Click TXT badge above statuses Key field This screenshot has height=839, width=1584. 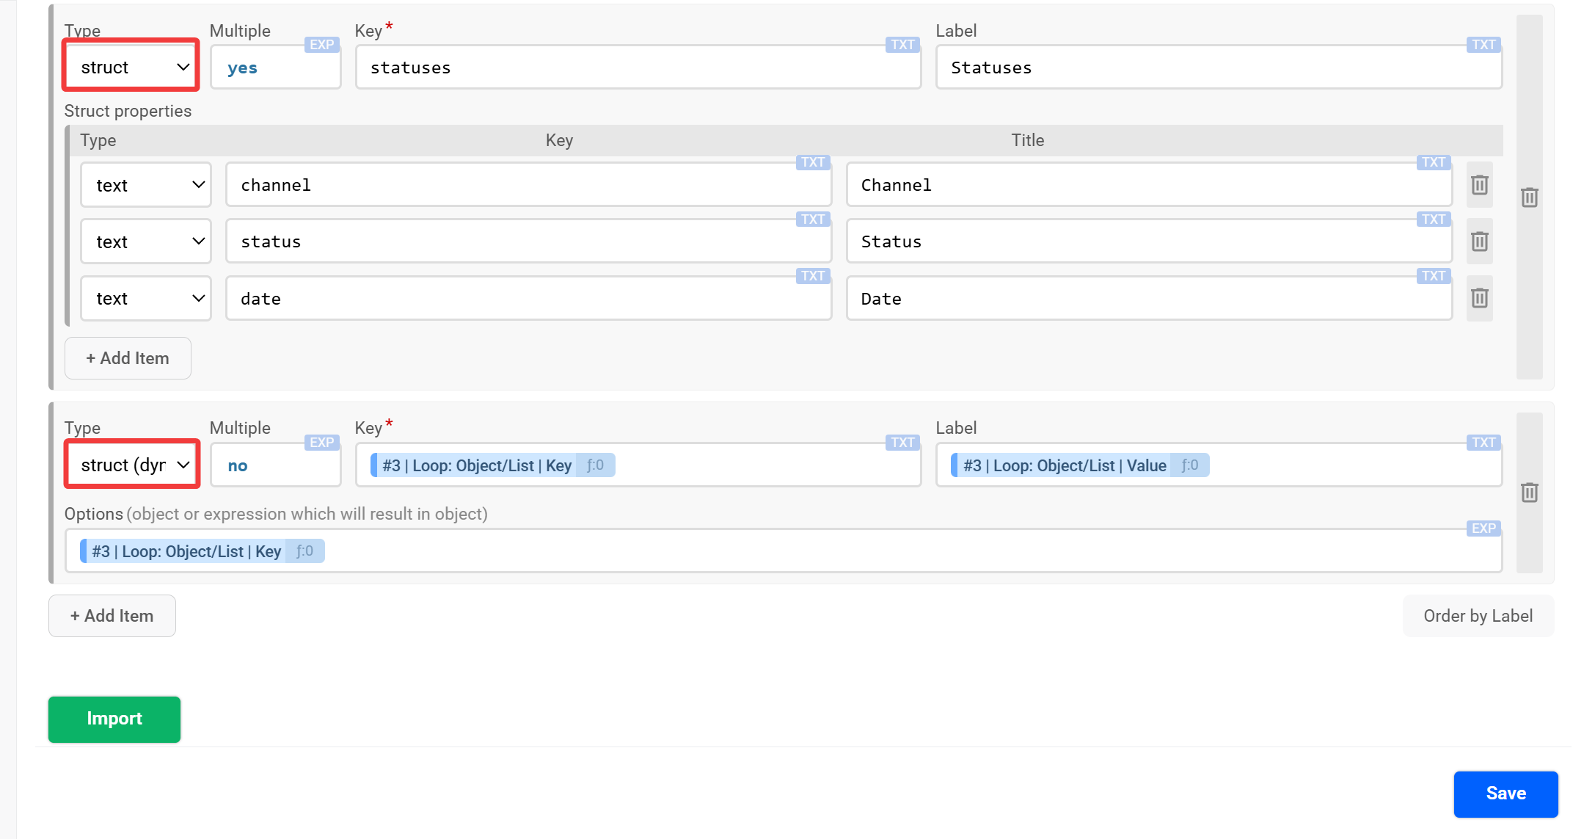tap(902, 45)
